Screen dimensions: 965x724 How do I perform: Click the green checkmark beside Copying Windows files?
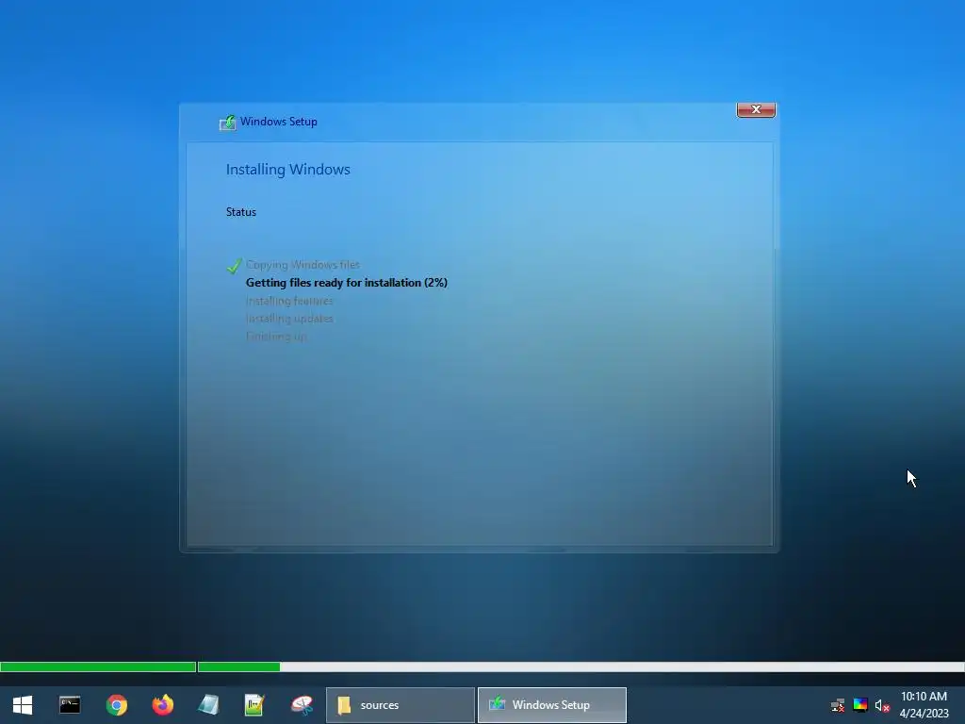(234, 265)
